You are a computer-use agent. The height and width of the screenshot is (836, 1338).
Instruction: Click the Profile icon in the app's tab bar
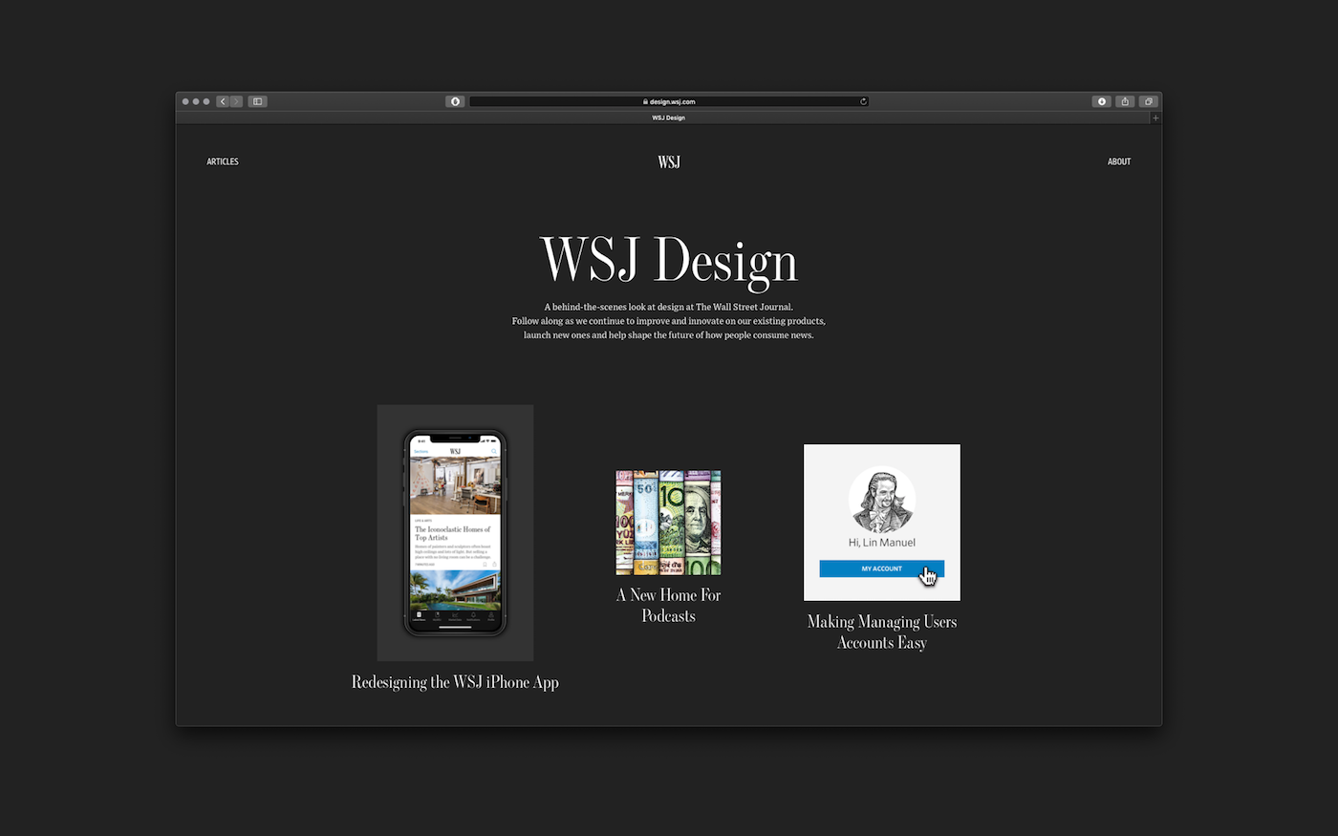[x=491, y=614]
